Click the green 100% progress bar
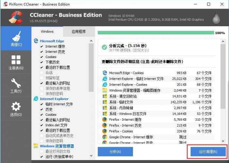Image resolution: width=229 pixels, height=163 pixels. coord(156,33)
